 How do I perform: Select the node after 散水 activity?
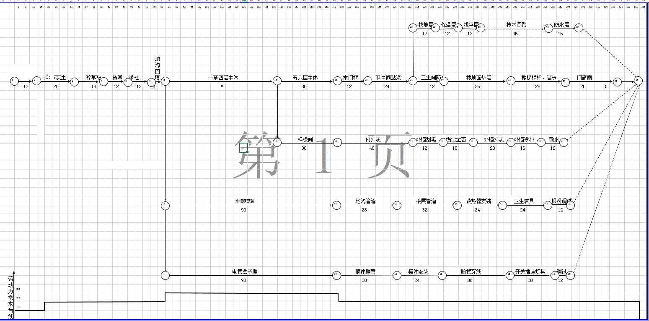(564, 142)
